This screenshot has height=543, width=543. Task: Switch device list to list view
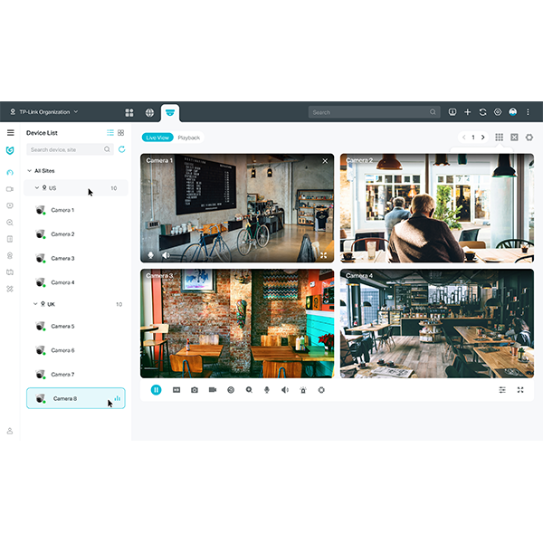(110, 133)
